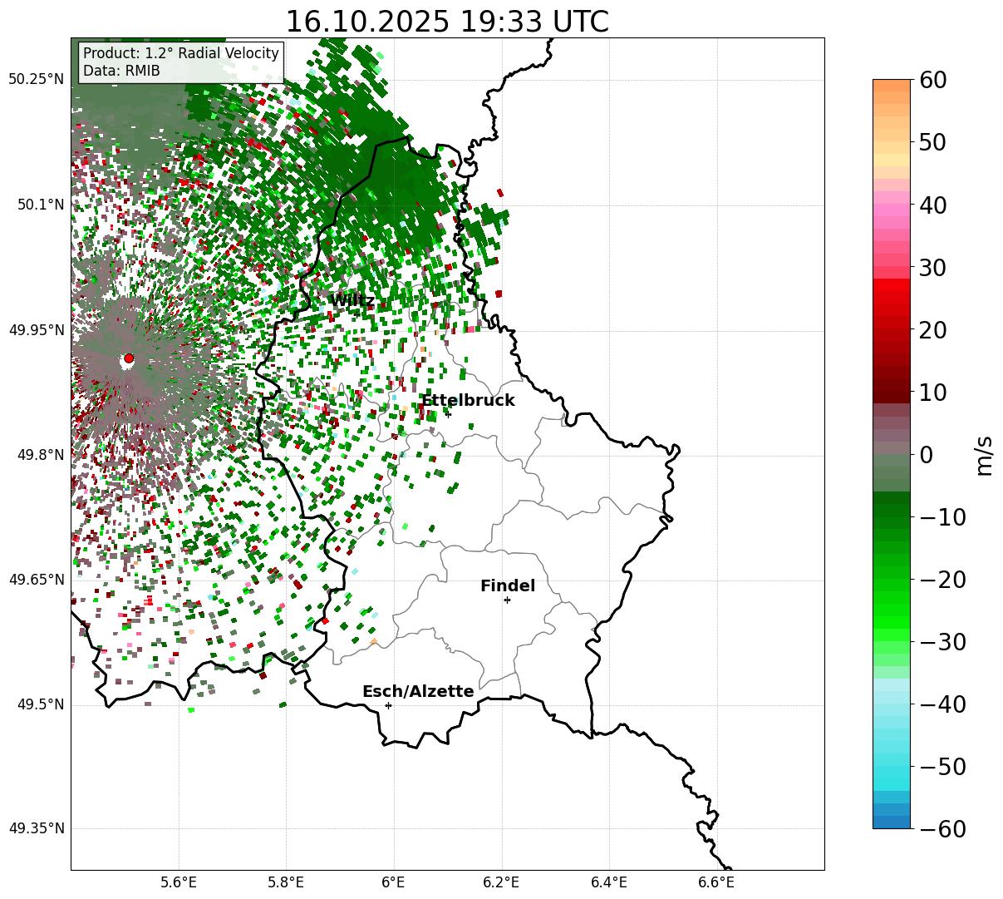This screenshot has height=899, width=1003.
Task: Click the Esch/Alzette city label
Action: point(418,691)
